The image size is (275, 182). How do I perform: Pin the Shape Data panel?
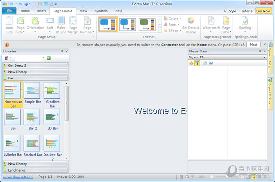click(260, 51)
